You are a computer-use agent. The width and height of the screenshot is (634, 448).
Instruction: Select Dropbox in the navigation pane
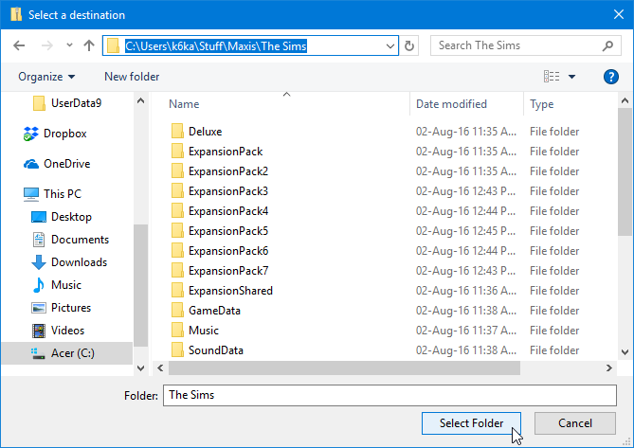coord(64,134)
